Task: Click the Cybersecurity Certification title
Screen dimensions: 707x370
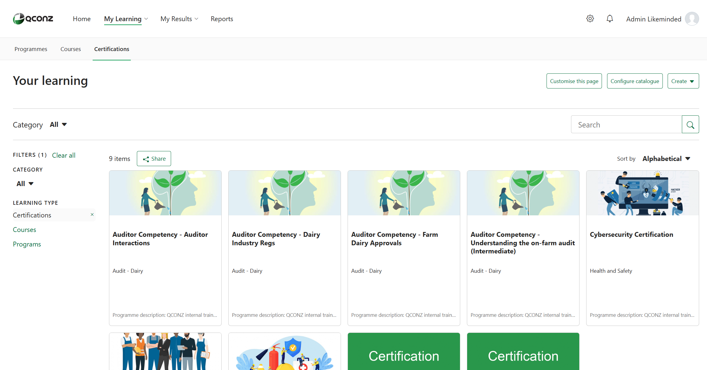Action: 631,234
